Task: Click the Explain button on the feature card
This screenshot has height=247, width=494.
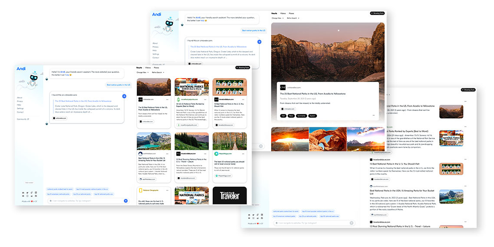Action: pos(312,116)
